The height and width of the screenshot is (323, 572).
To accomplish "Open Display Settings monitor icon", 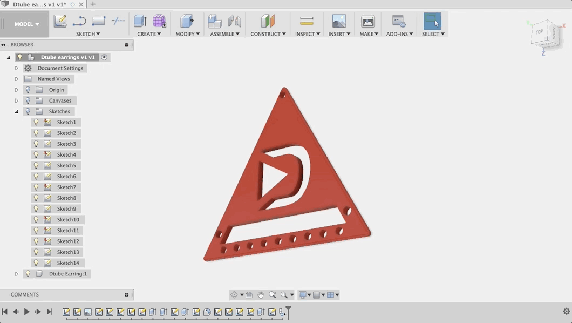I will point(302,295).
